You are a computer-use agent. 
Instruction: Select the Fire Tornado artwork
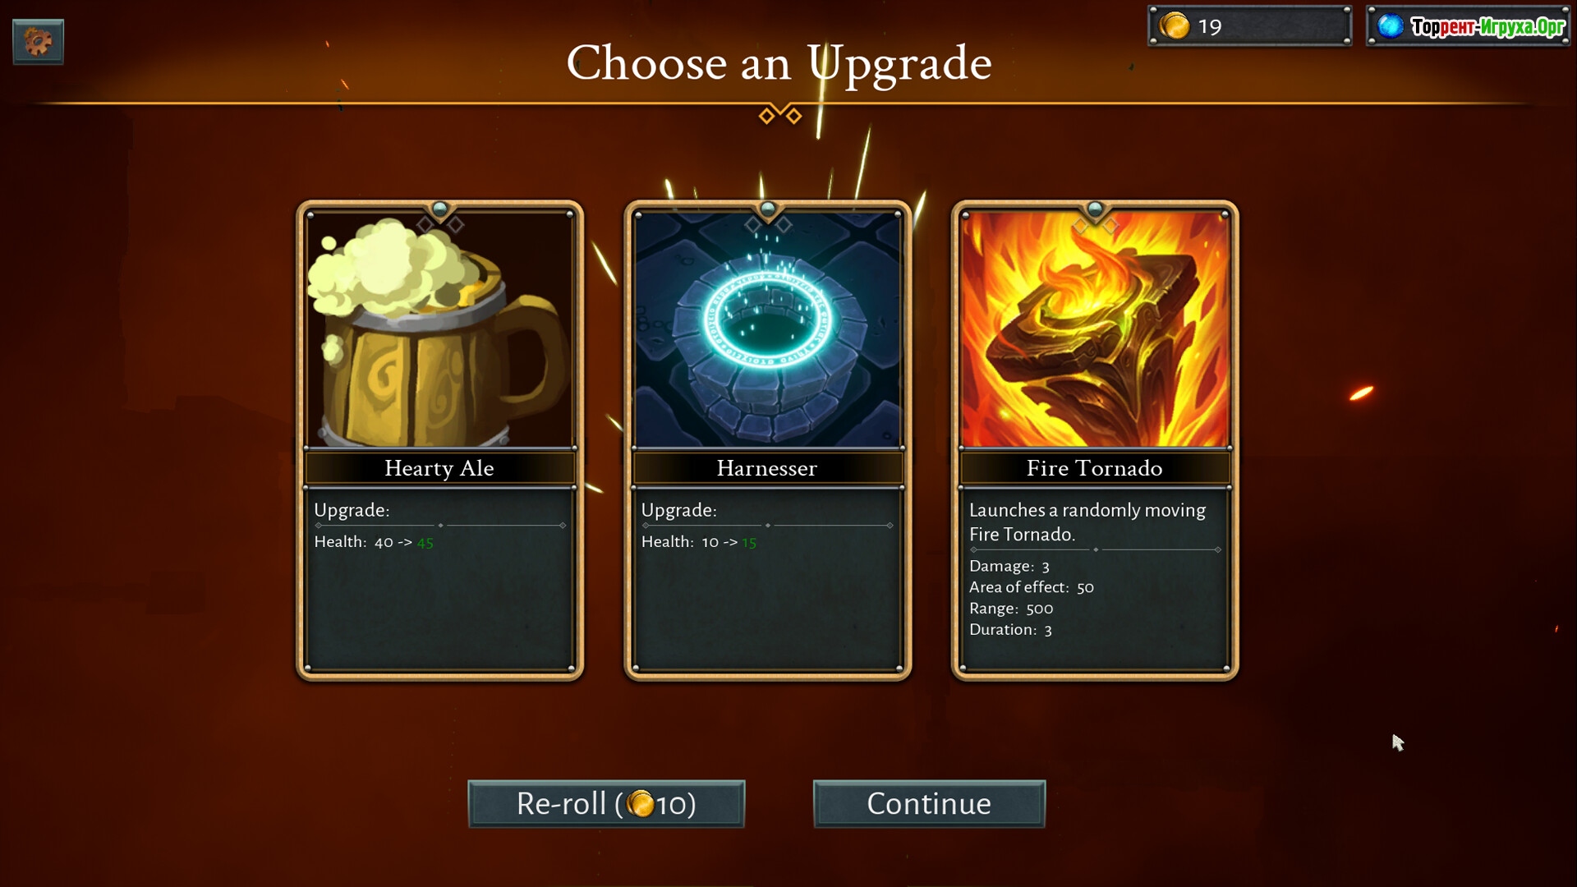1095,329
